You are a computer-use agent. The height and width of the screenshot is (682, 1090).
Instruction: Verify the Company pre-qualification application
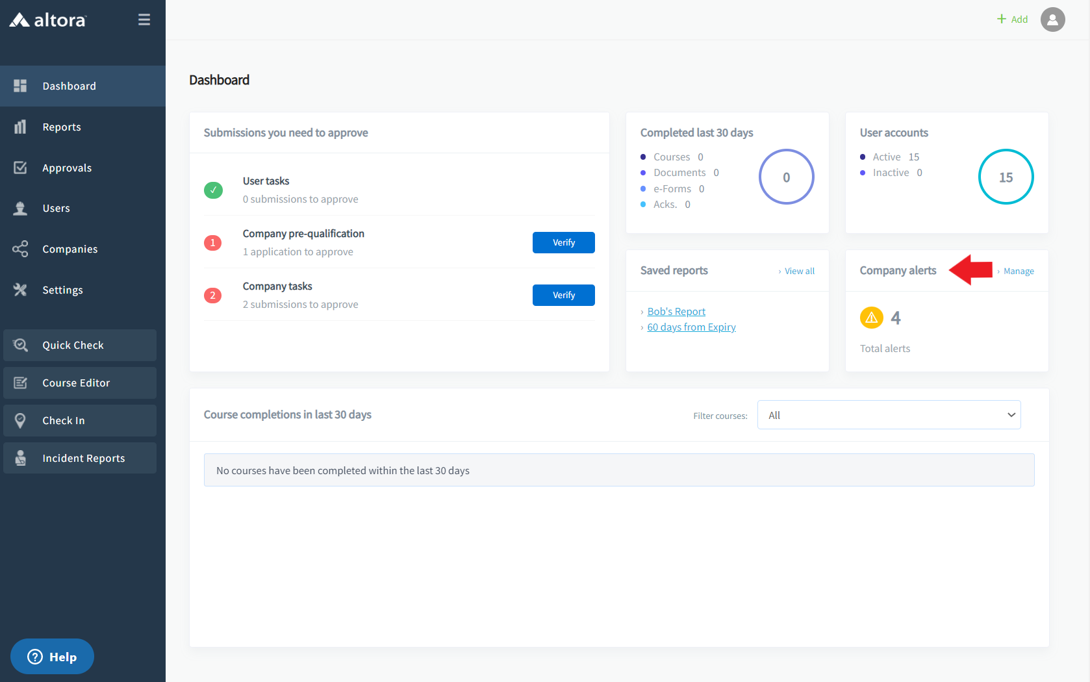[x=563, y=243]
